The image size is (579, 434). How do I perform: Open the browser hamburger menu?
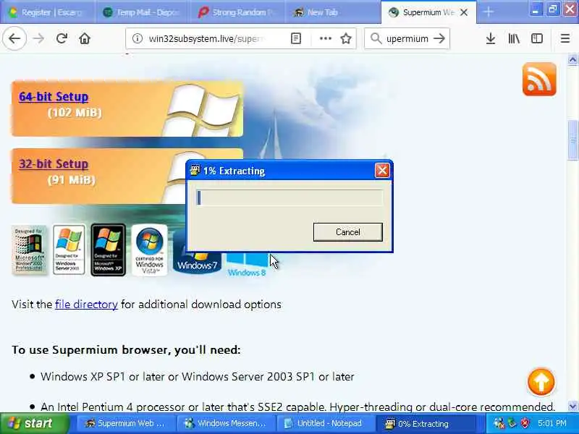[565, 38]
